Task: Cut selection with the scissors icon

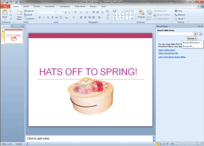Action: click(x=11, y=11)
